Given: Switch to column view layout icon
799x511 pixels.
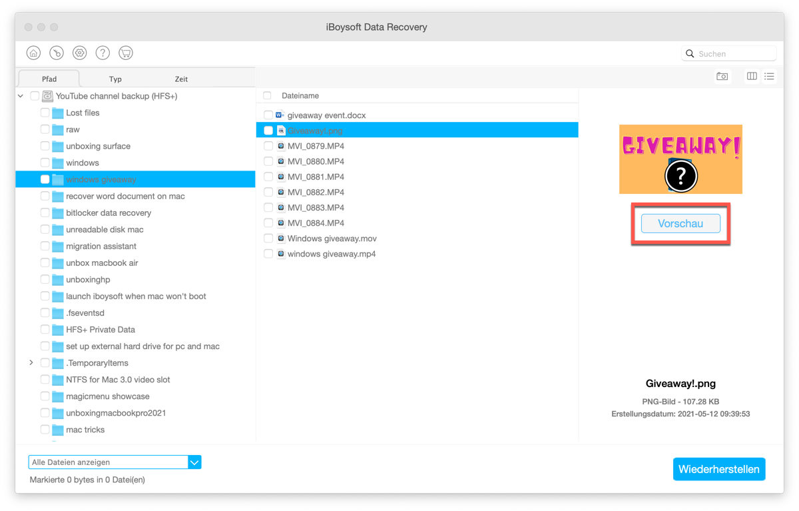Looking at the screenshot, I should coord(752,77).
